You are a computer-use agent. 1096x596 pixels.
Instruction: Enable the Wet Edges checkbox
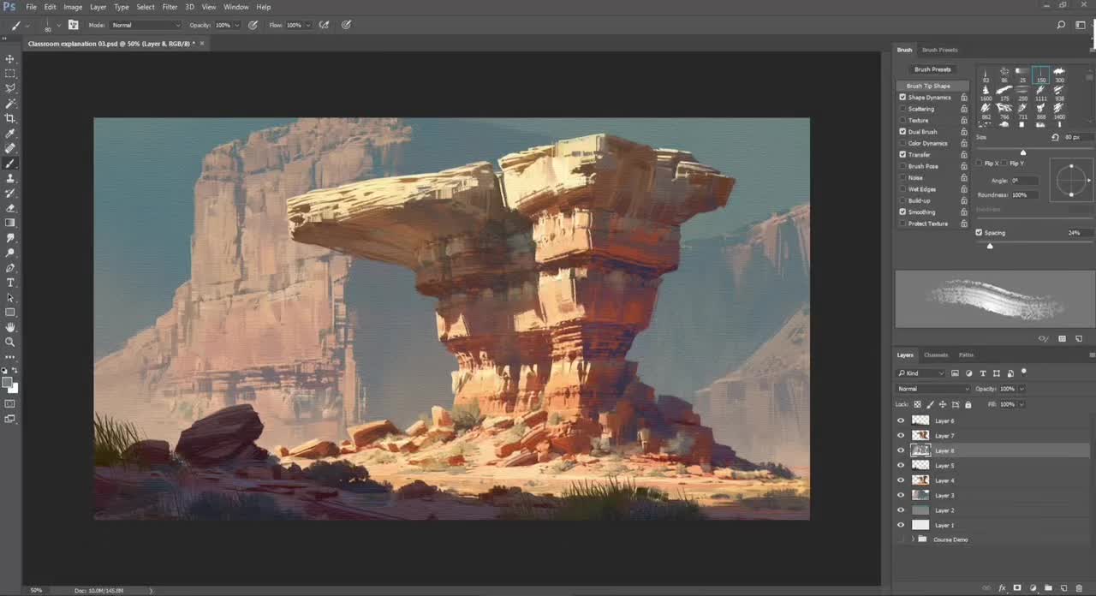[902, 189]
